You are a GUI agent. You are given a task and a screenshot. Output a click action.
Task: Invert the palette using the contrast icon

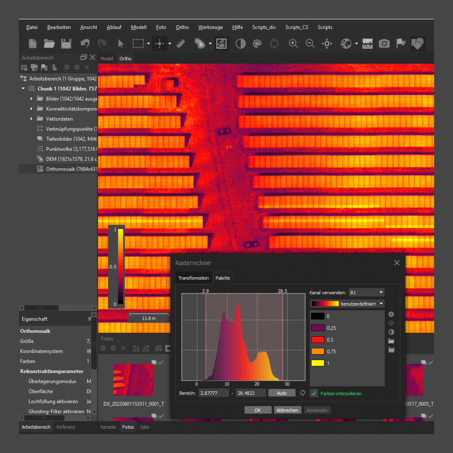[x=391, y=332]
